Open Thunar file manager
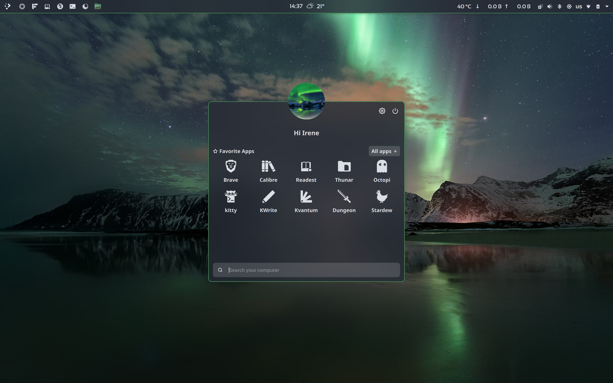 click(344, 171)
